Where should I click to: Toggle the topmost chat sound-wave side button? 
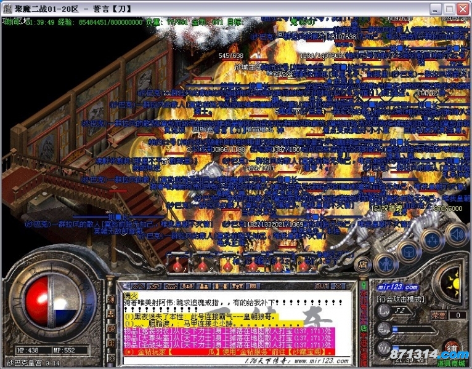pos(111,299)
